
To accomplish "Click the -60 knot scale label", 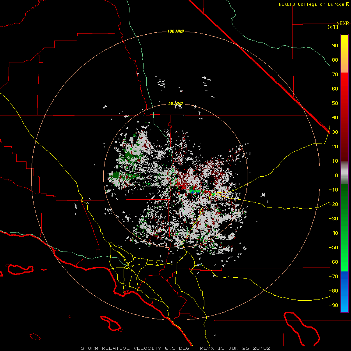I will [333, 262].
